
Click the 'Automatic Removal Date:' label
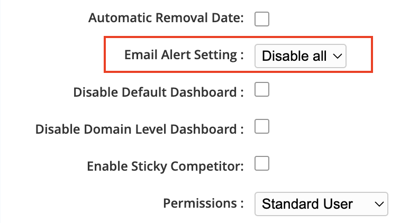click(x=166, y=18)
